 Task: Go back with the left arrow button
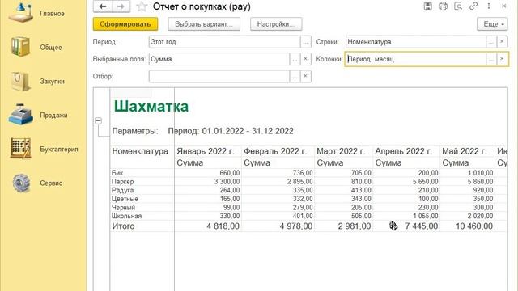pos(103,6)
